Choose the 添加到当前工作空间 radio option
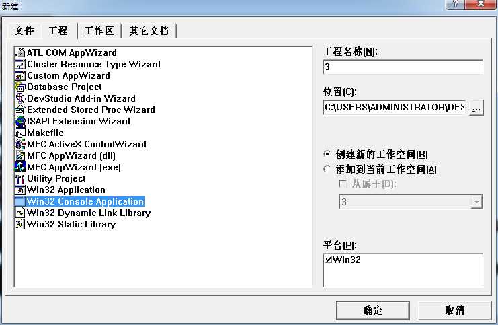 click(x=327, y=169)
